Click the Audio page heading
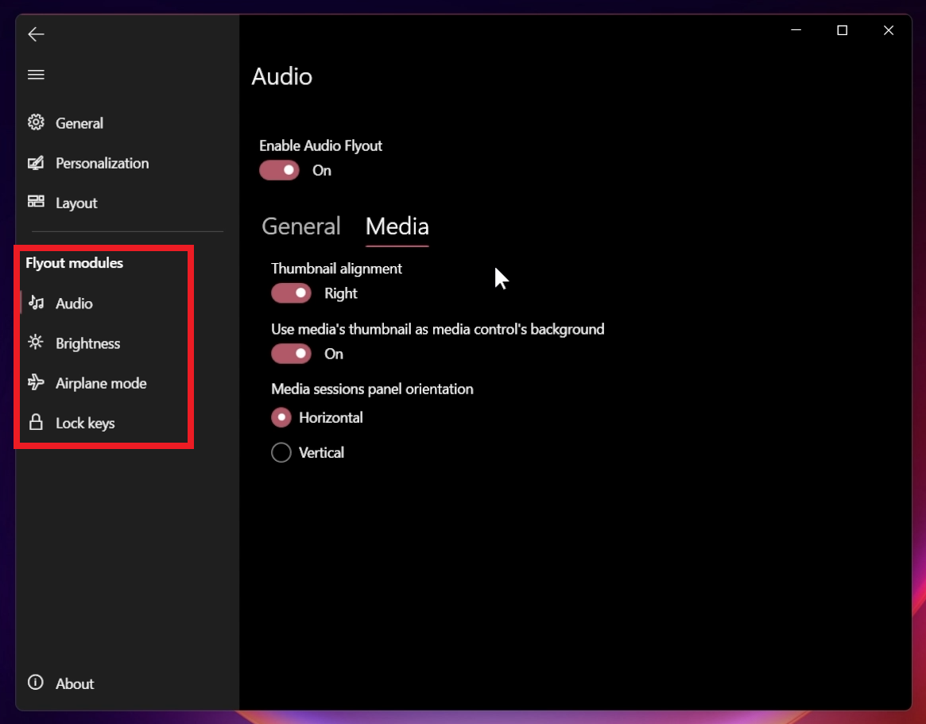This screenshot has height=724, width=926. point(282,76)
